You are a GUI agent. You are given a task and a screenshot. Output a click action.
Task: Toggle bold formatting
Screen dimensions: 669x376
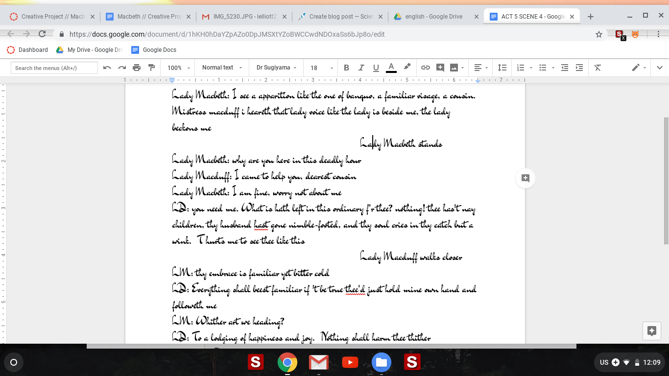click(x=346, y=68)
